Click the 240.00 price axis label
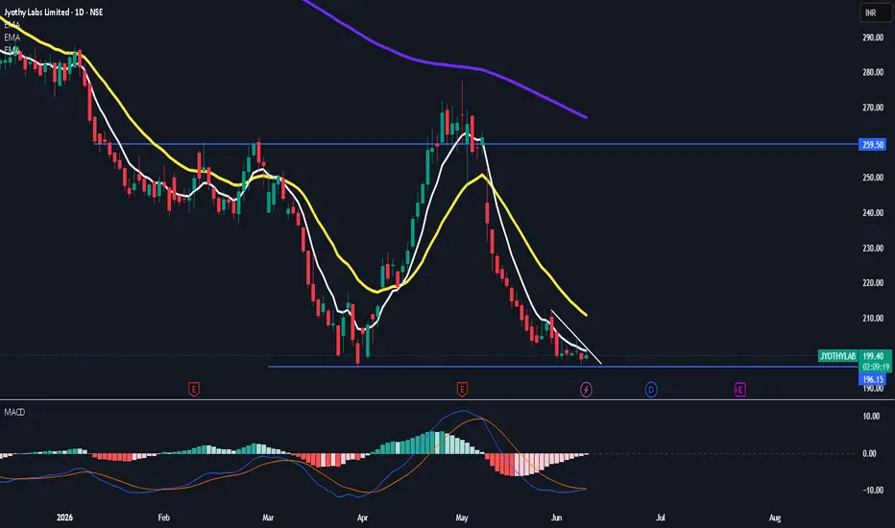Screen dimensions: 895x528 pos(873,213)
